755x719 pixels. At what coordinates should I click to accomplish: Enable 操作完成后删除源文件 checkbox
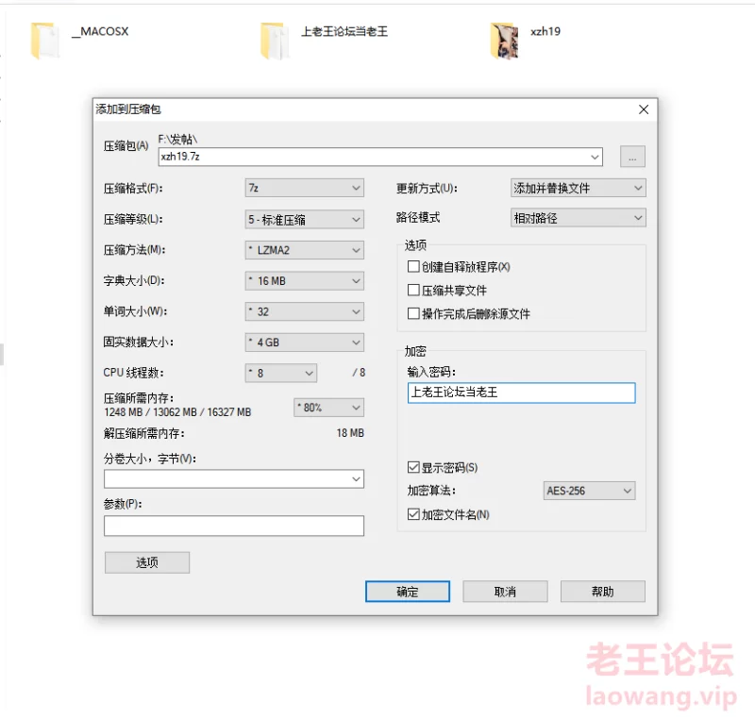tap(413, 313)
